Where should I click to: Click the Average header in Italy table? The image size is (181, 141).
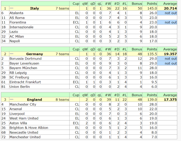click(x=170, y=4)
